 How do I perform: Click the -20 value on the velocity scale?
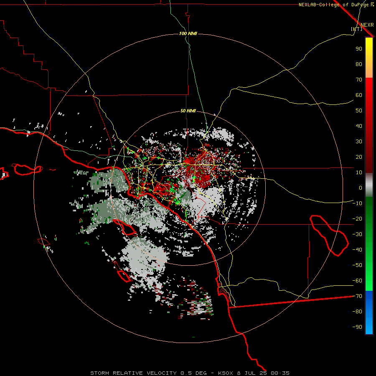coord(357,219)
